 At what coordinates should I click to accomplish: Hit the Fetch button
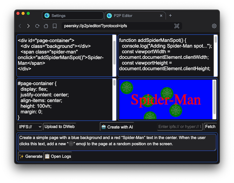(210, 127)
